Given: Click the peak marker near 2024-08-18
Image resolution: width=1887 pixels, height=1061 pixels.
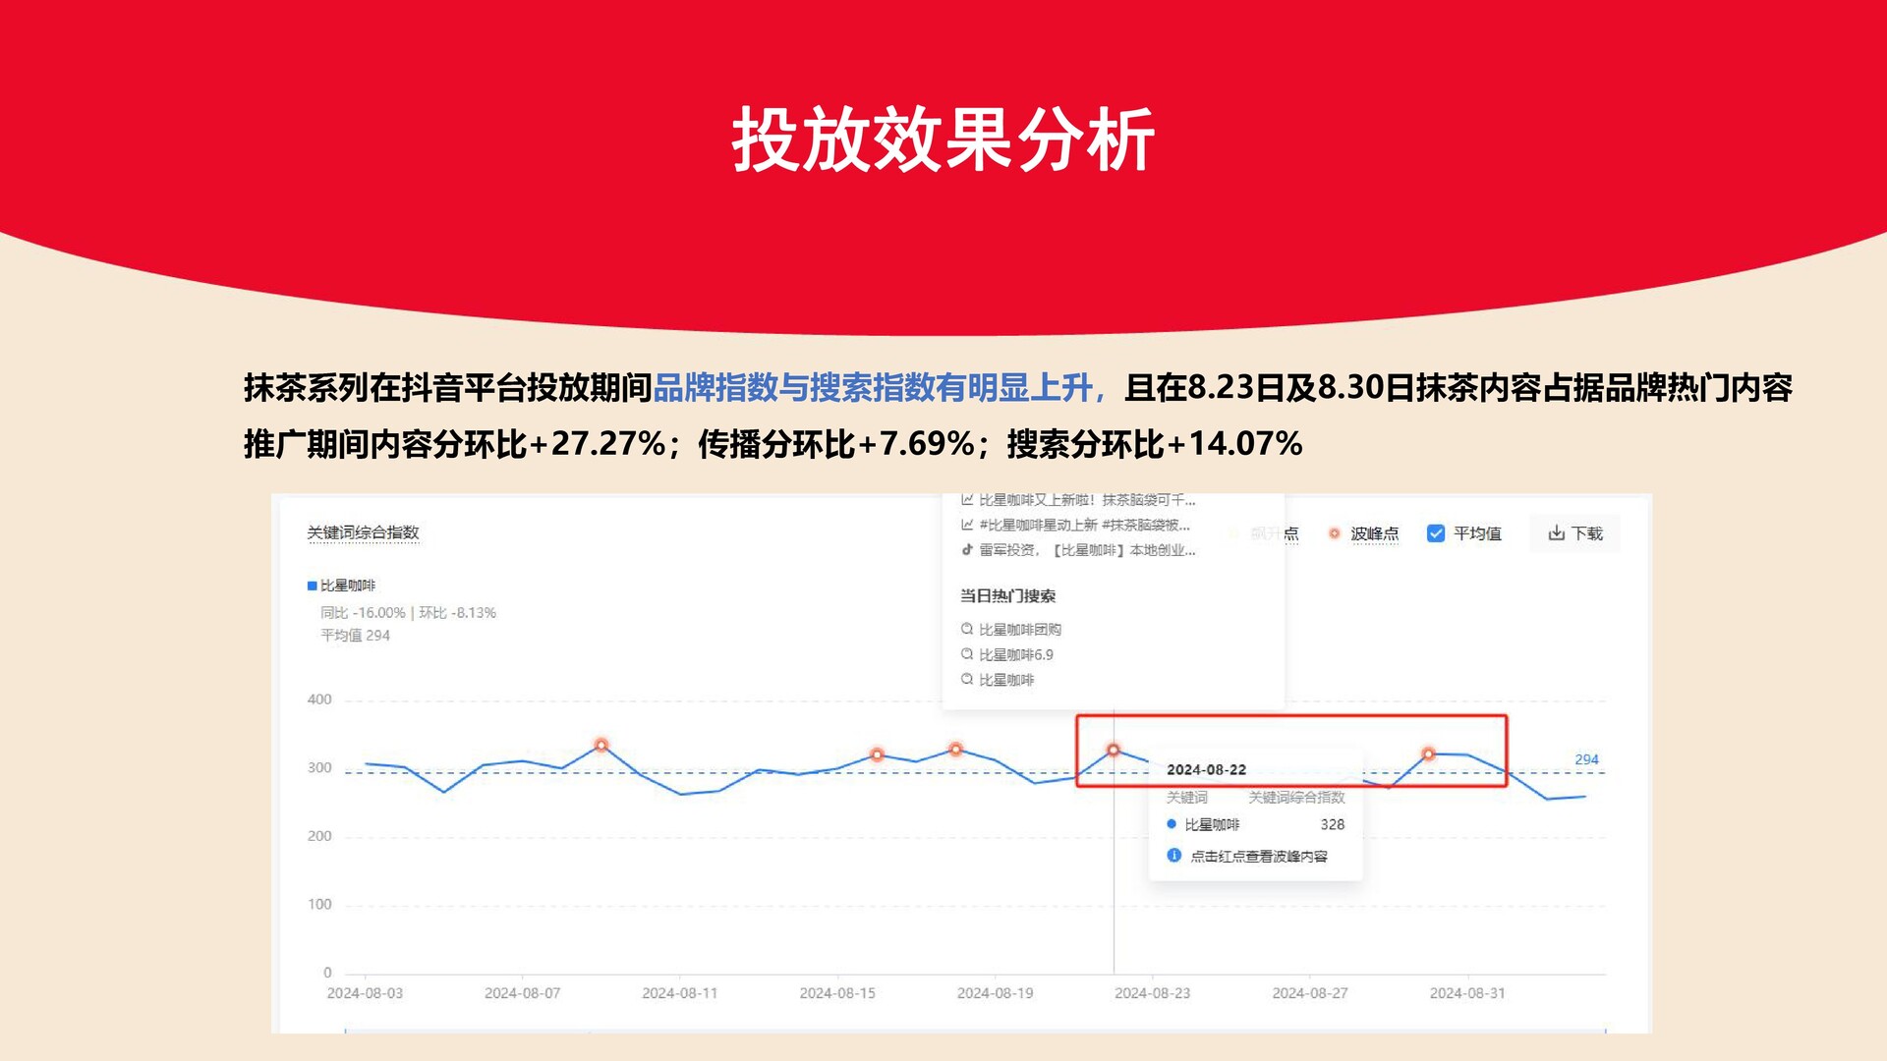Looking at the screenshot, I should click(x=955, y=749).
